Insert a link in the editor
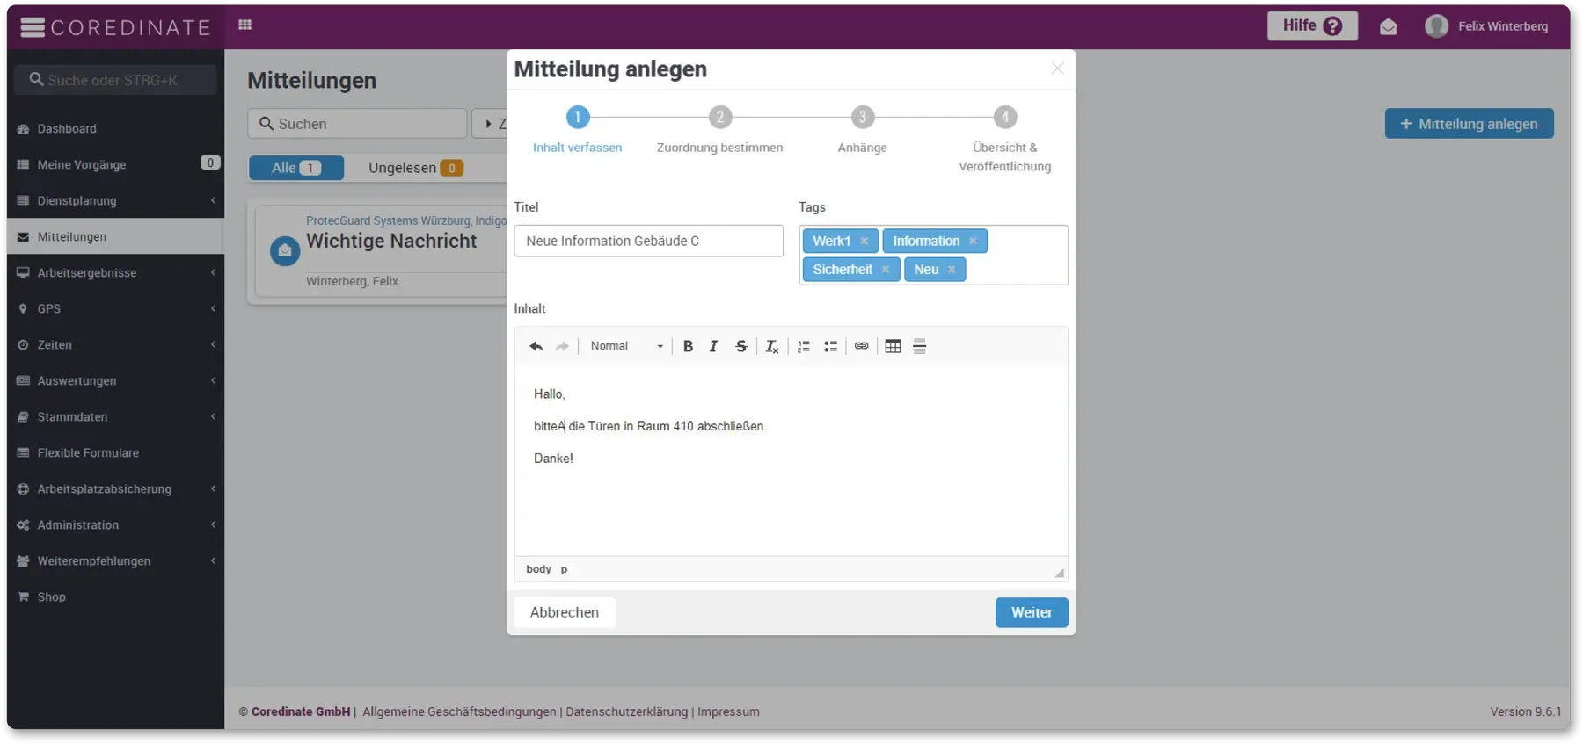This screenshot has height=744, width=1583. click(862, 346)
